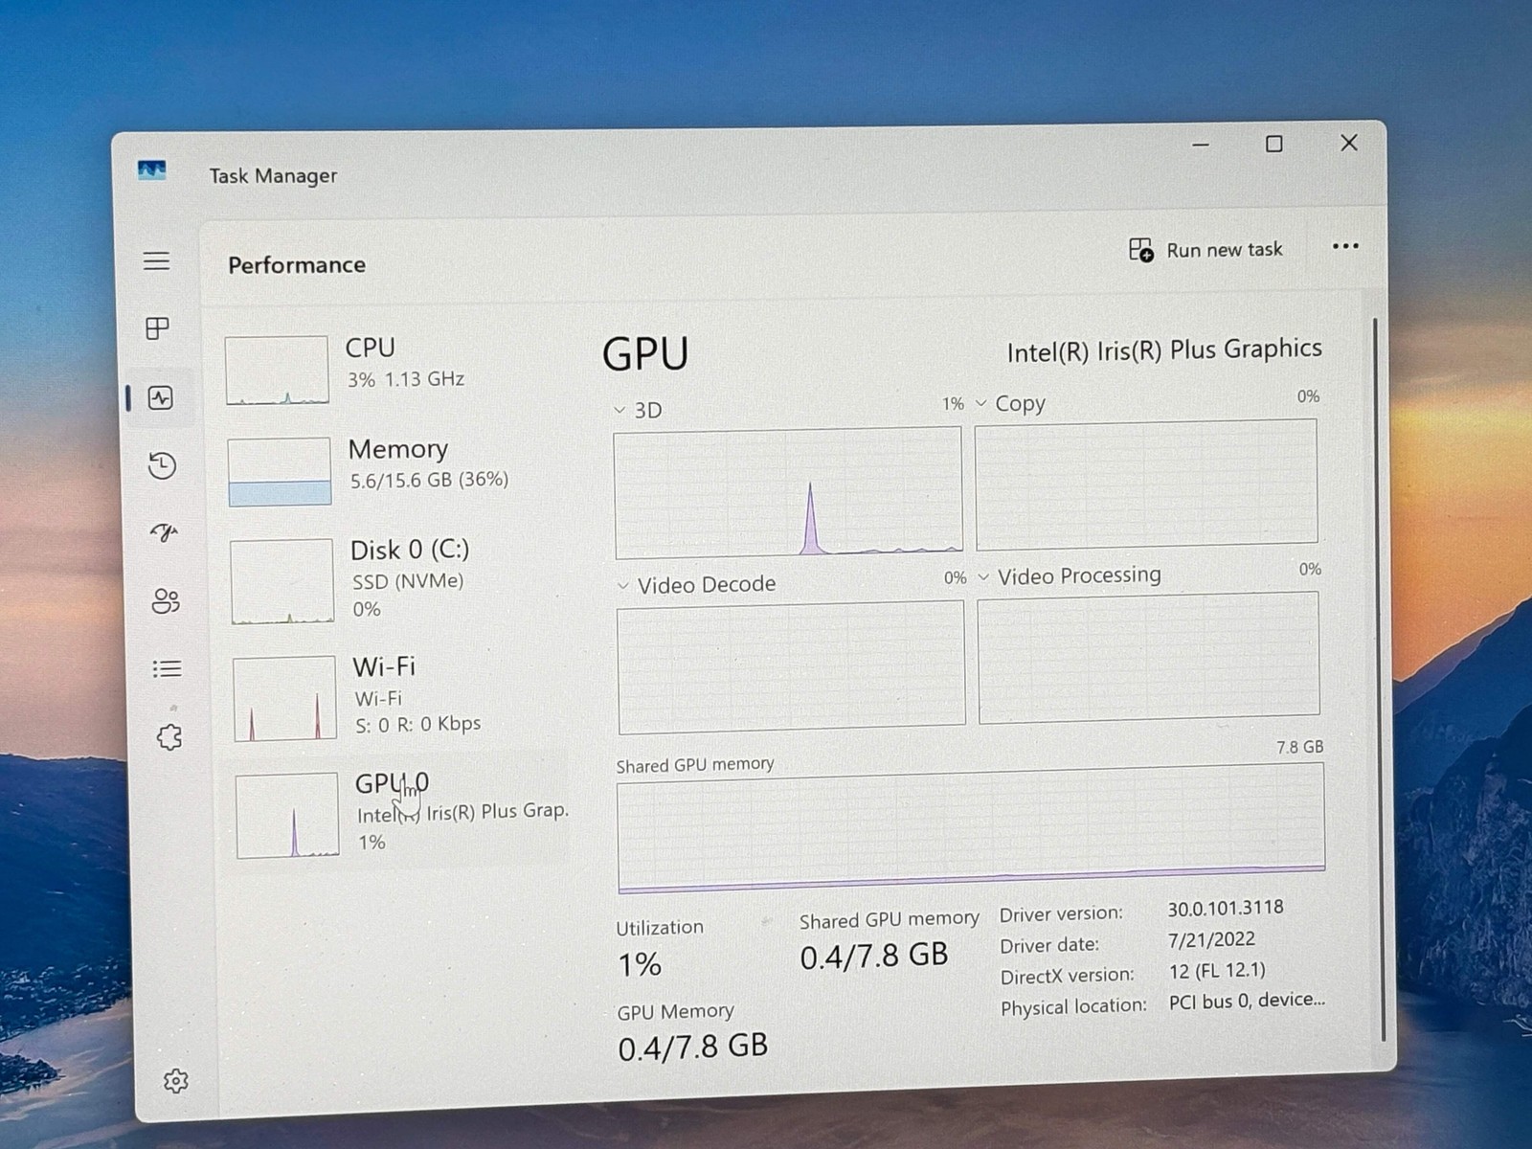1532x1149 pixels.
Task: Open the App history icon
Action: tap(163, 466)
